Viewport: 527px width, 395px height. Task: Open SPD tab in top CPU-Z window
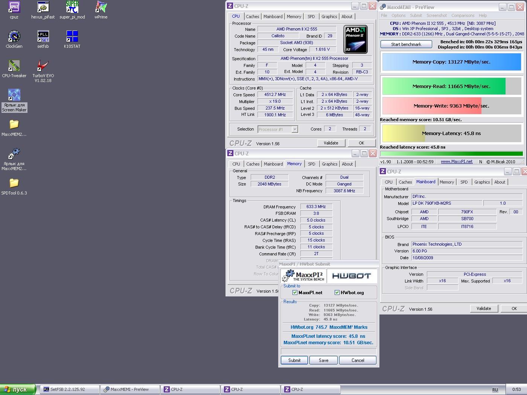(x=311, y=17)
